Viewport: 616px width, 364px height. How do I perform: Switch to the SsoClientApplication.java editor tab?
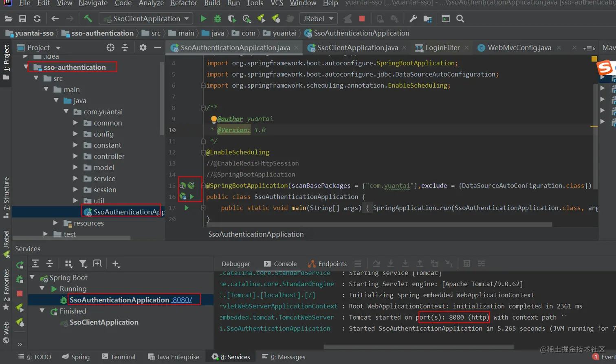[x=357, y=48]
